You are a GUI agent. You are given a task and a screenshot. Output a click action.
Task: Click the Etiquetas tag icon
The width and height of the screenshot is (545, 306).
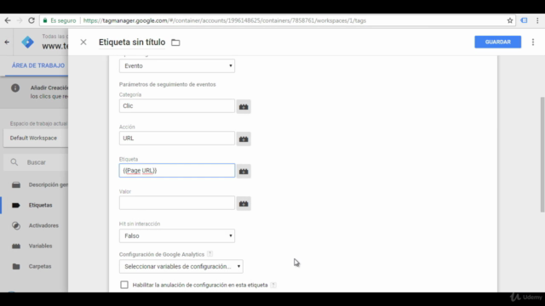coord(16,205)
